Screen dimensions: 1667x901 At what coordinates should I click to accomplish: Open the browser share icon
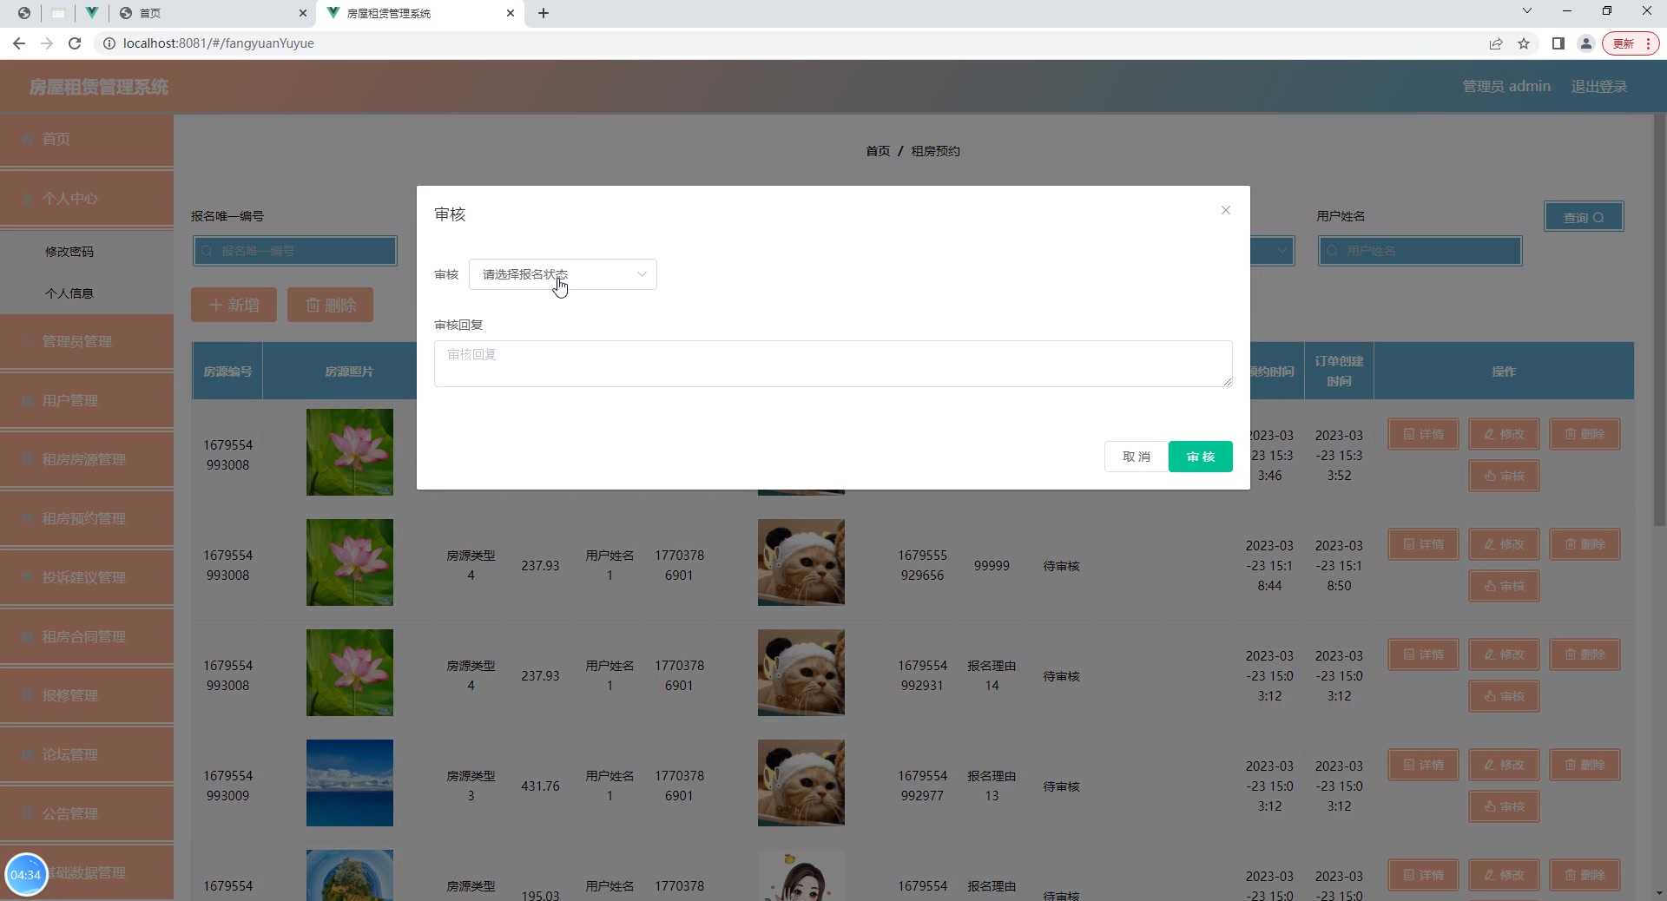click(x=1496, y=43)
